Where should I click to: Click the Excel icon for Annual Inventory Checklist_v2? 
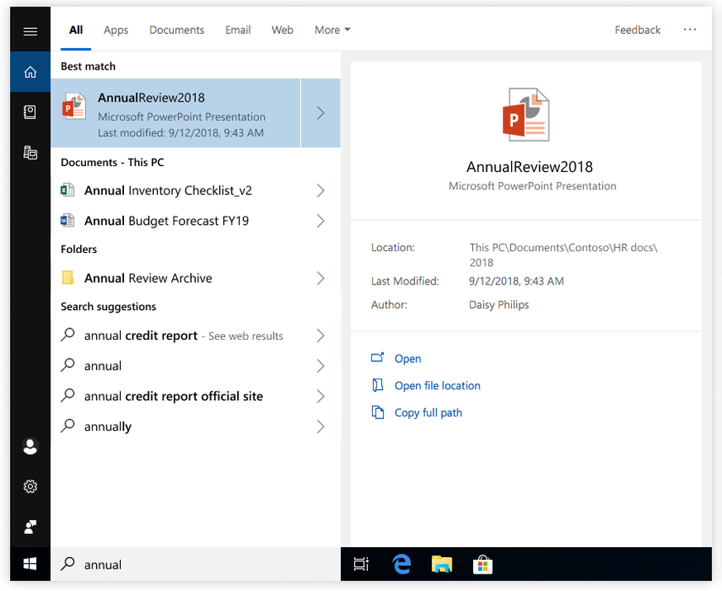(x=68, y=189)
